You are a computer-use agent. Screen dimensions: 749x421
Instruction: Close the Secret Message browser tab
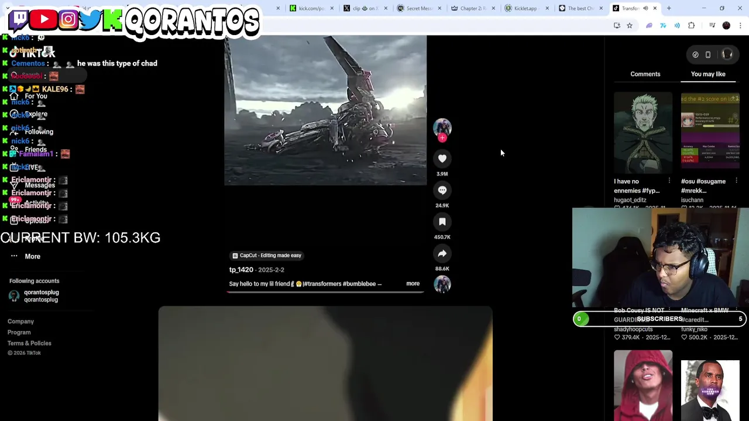(x=439, y=8)
